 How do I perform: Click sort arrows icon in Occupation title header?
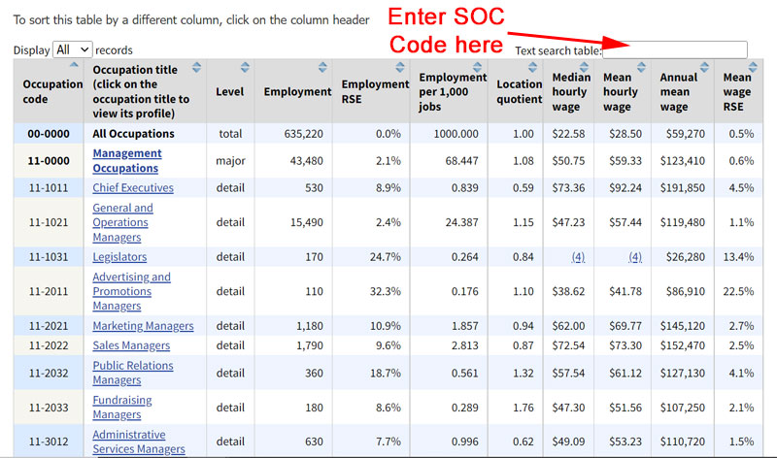[197, 67]
